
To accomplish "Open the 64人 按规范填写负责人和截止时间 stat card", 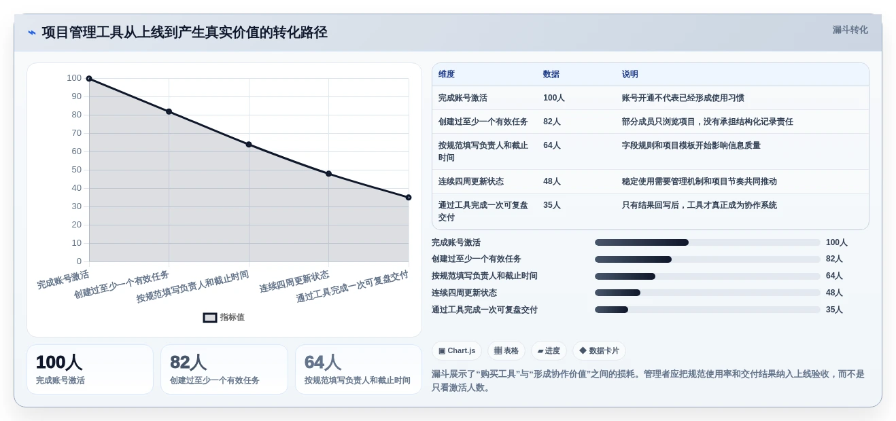I will tap(358, 369).
